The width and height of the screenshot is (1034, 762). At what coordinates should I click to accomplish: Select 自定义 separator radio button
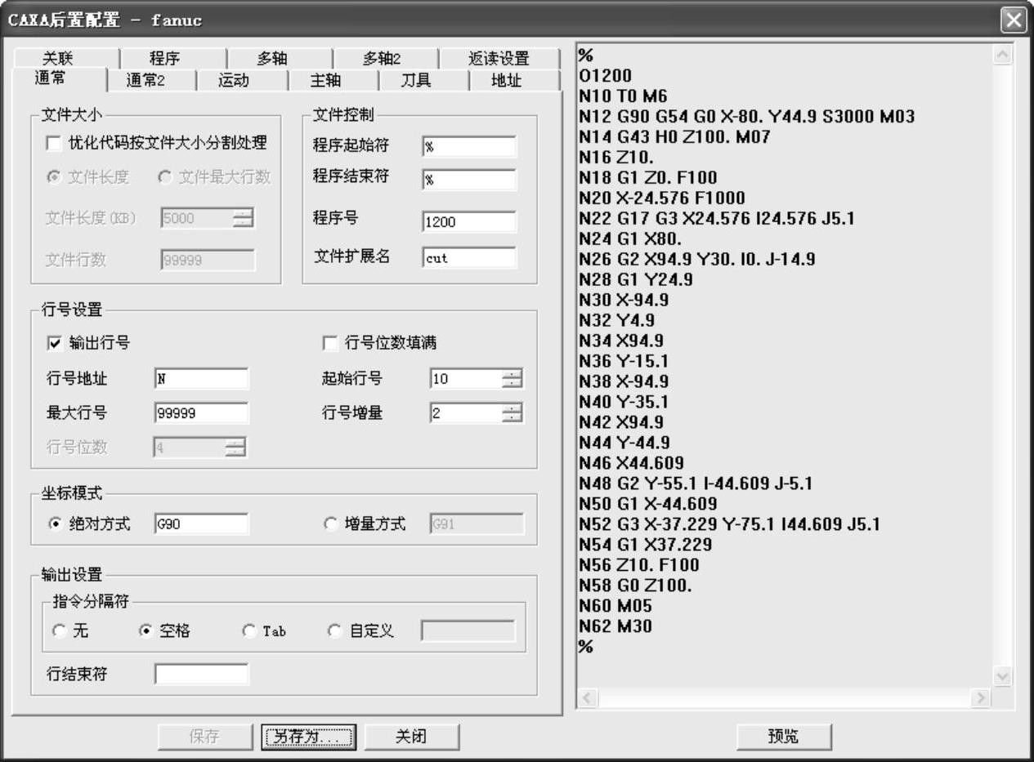tap(334, 631)
